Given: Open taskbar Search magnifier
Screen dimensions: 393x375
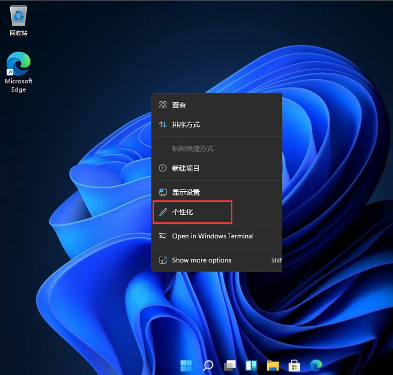Looking at the screenshot, I should 208,365.
